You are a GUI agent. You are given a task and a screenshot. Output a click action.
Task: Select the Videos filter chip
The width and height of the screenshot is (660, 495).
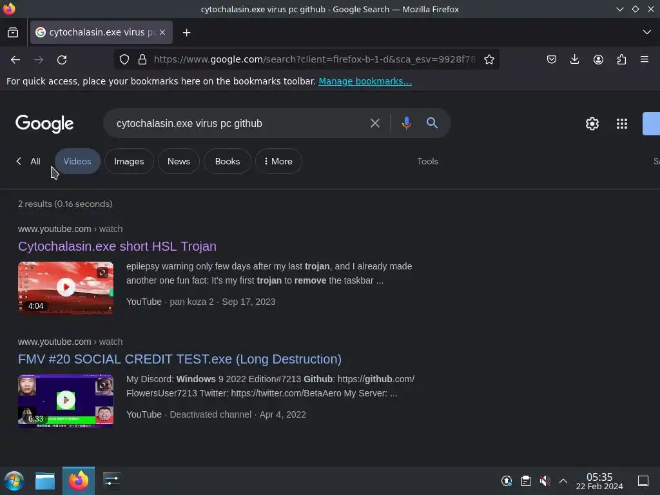coord(77,161)
